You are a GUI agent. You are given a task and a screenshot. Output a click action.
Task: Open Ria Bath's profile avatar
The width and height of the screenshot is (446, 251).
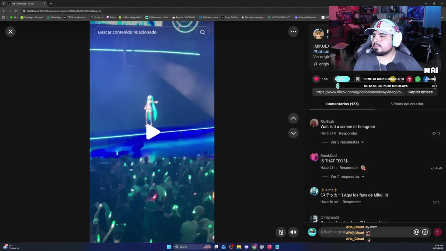[314, 123]
